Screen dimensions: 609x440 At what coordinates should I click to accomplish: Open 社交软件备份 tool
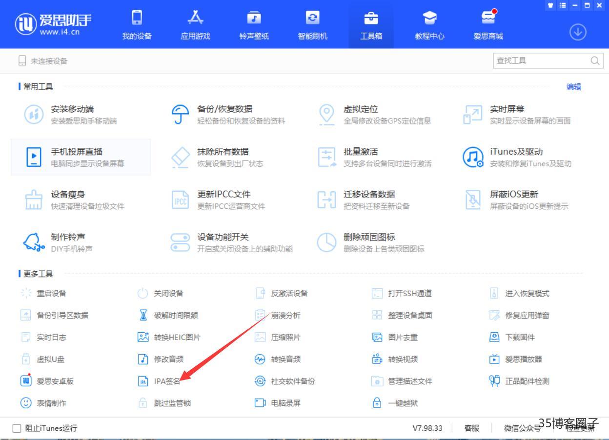[285, 381]
